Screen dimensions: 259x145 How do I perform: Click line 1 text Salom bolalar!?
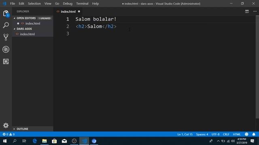click(96, 19)
